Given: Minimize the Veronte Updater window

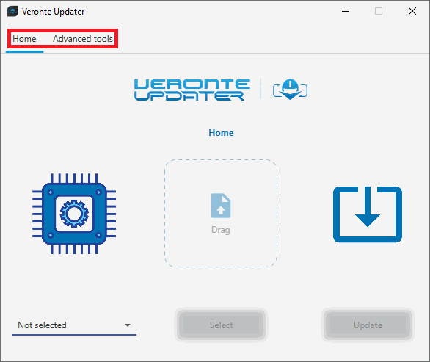Looking at the screenshot, I should 346,12.
